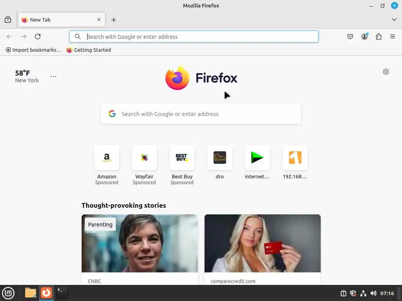
Task: Go forward with the forward arrow
Action: tap(24, 36)
